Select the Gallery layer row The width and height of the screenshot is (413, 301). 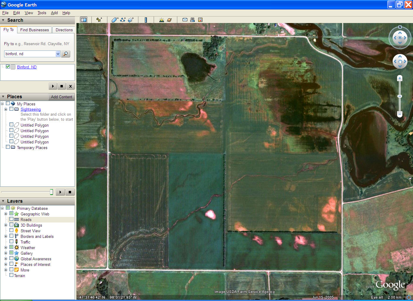tap(27, 253)
